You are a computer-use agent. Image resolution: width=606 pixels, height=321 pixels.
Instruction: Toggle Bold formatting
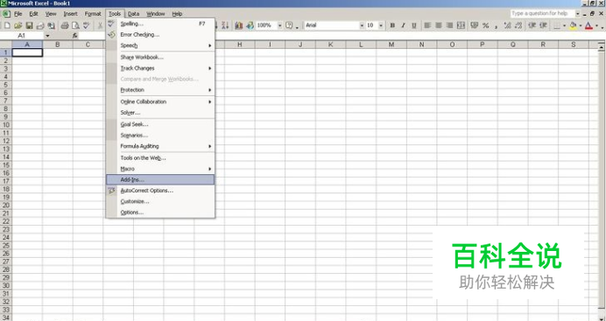click(x=392, y=25)
